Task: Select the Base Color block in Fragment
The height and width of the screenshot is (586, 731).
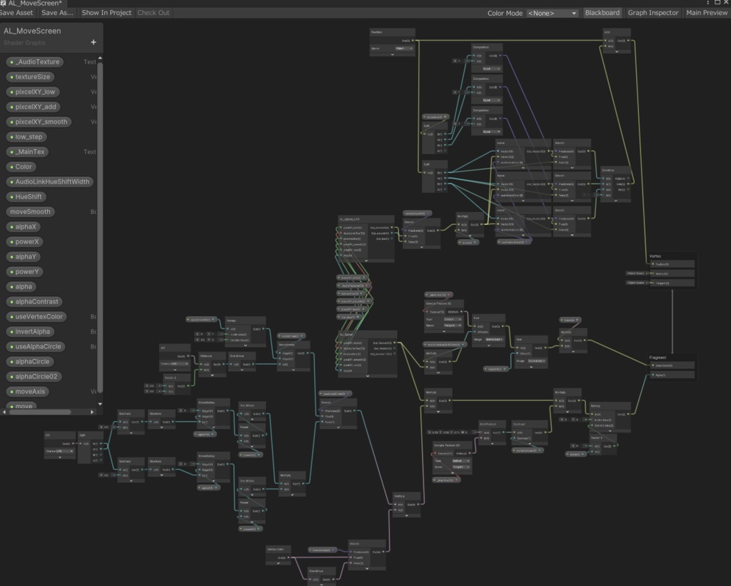Action: [672, 365]
